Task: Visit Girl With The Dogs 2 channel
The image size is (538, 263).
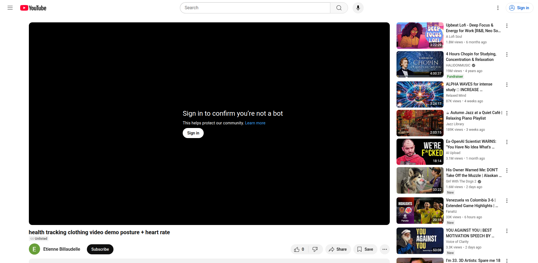Action: (461, 181)
